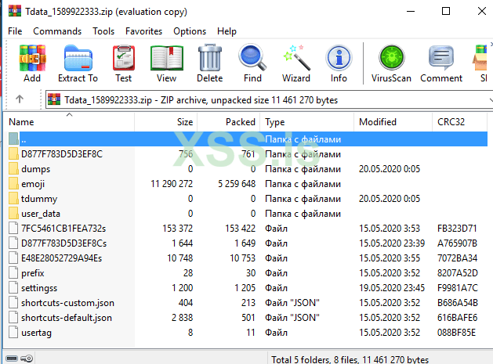
Task: Click CRC32 value 8207A52D
Action: click(x=458, y=273)
